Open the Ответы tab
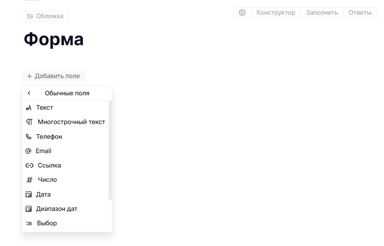Viewport: 384px width, 246px height. [x=359, y=13]
